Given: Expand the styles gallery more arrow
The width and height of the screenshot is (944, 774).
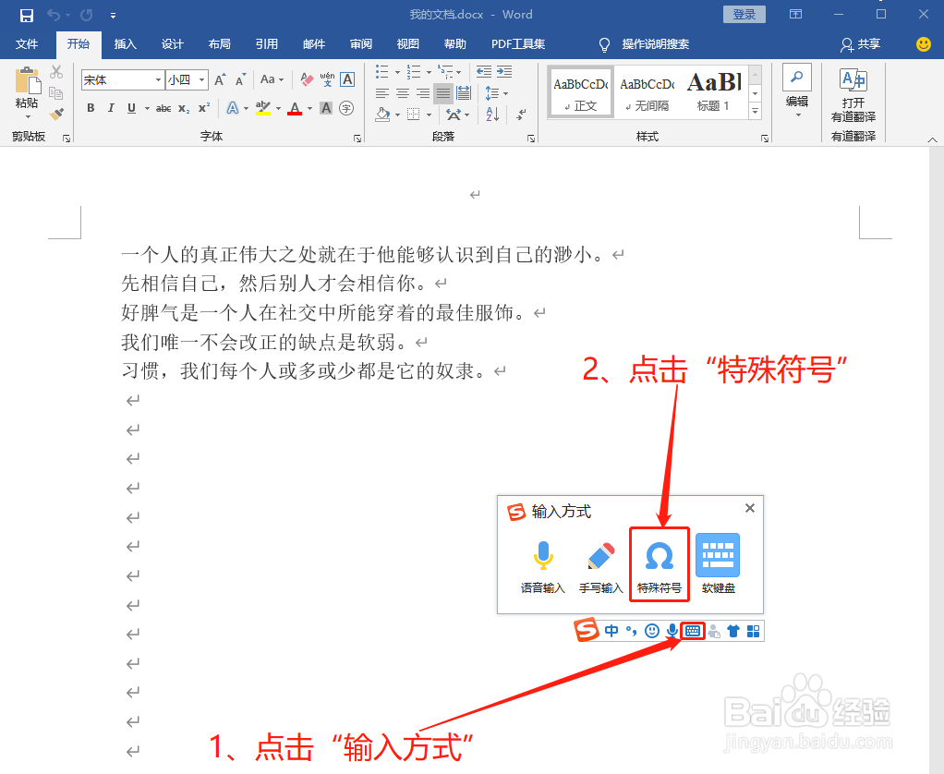Looking at the screenshot, I should tap(755, 111).
